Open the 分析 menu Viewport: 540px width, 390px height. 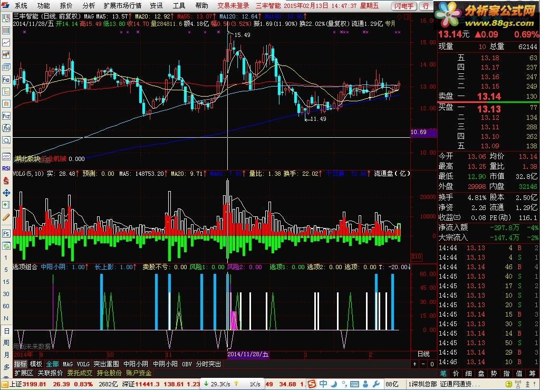click(89, 5)
